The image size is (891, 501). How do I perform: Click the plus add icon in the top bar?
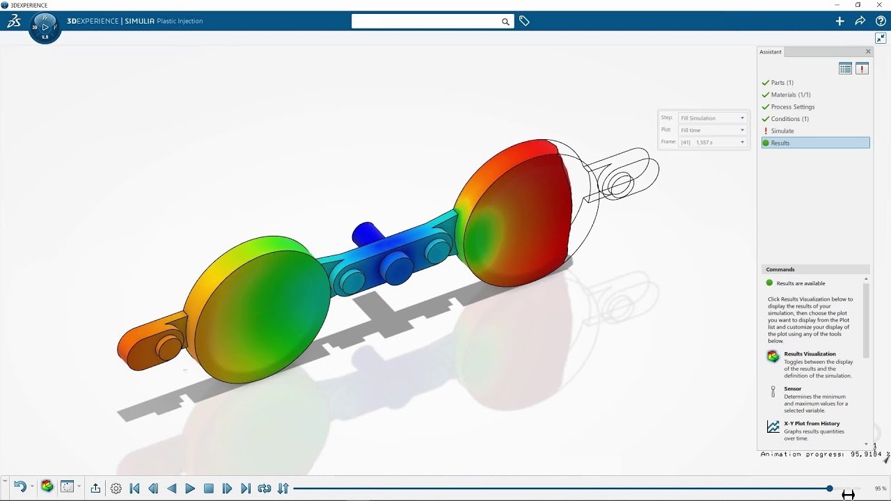pos(839,22)
